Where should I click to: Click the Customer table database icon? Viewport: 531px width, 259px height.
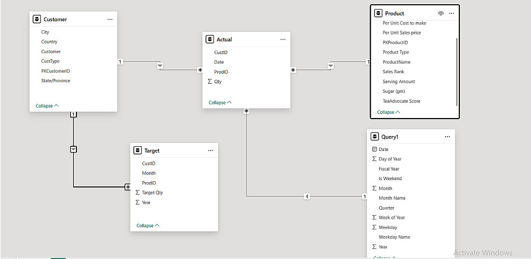pyautogui.click(x=37, y=20)
